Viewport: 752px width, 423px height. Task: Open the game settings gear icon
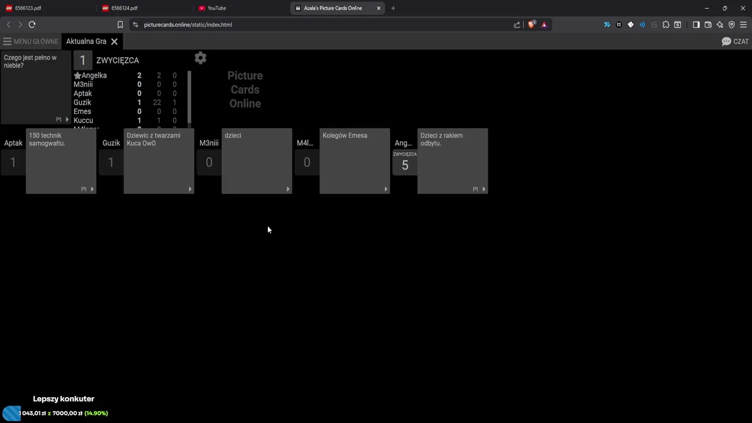coord(200,58)
